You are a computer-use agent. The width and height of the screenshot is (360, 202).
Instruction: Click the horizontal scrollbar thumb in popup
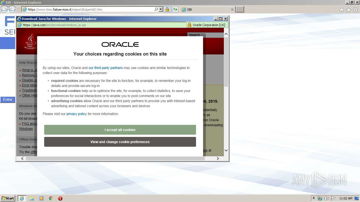(115, 159)
